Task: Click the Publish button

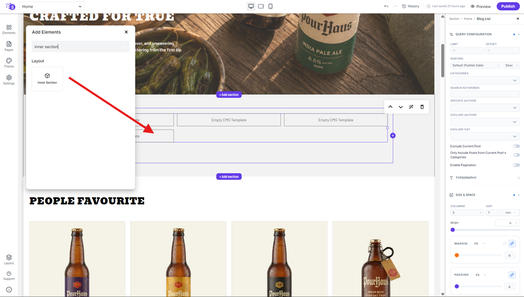Action: [508, 6]
